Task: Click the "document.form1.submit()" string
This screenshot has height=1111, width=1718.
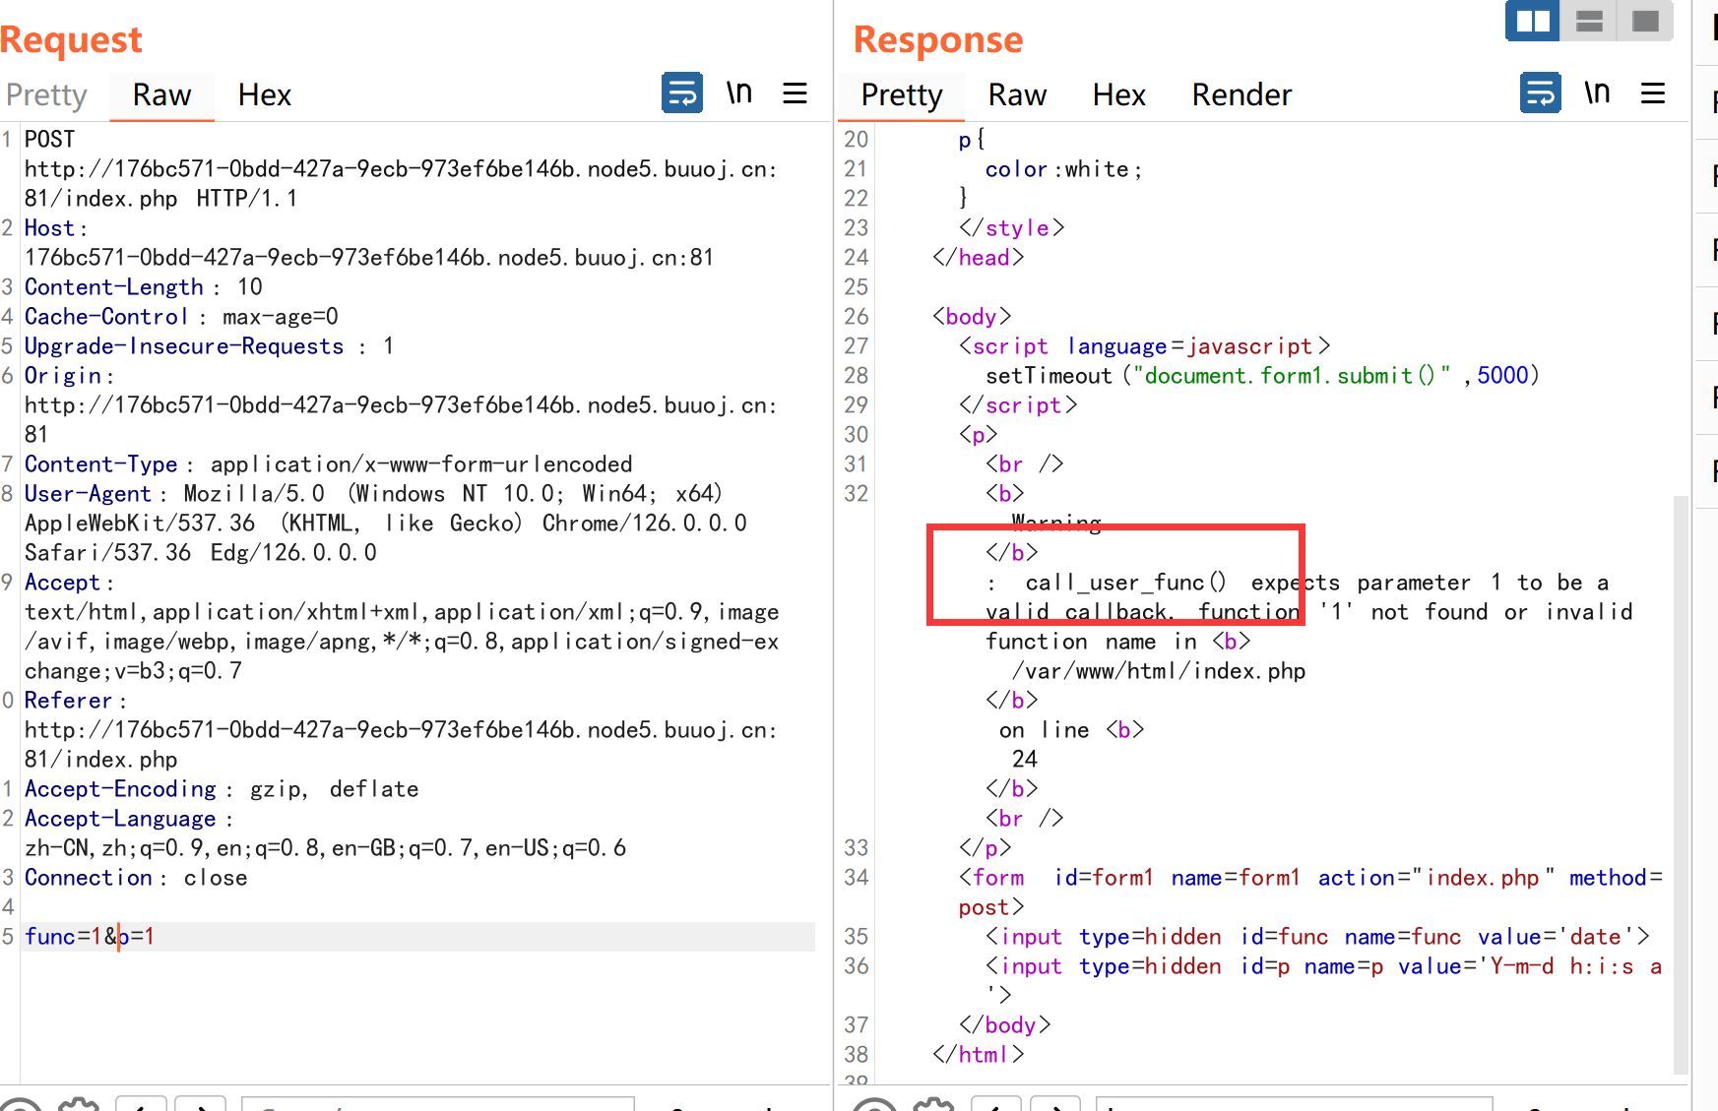Action: (1292, 376)
